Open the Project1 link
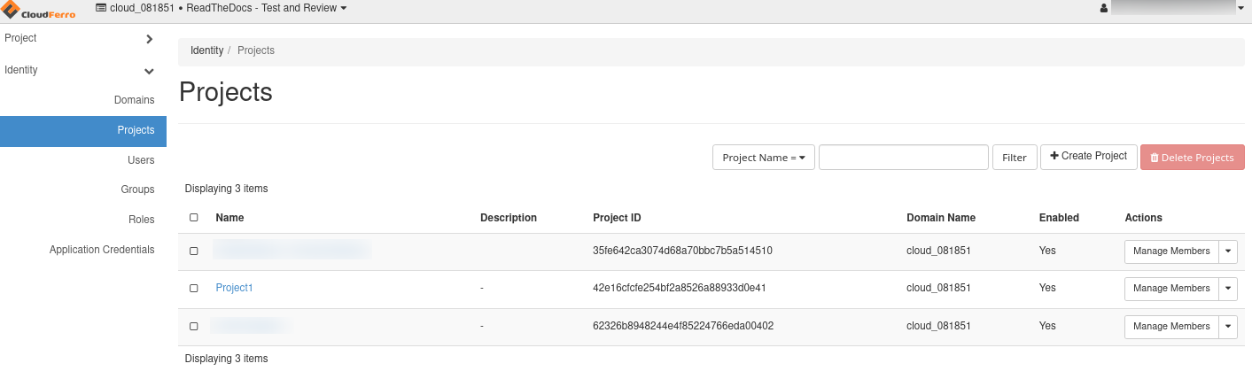1252x379 pixels. tap(235, 288)
